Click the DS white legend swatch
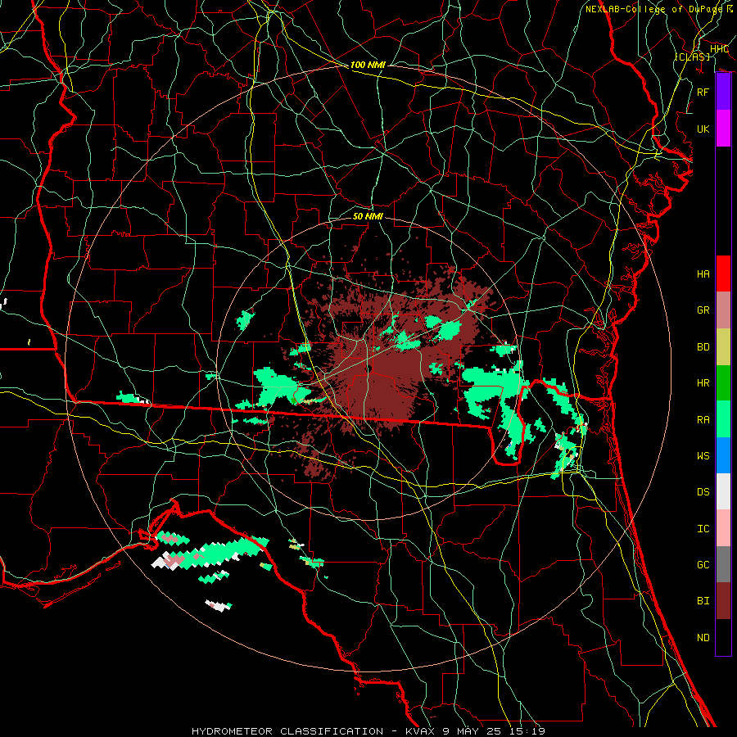The height and width of the screenshot is (737, 737). pyautogui.click(x=723, y=491)
